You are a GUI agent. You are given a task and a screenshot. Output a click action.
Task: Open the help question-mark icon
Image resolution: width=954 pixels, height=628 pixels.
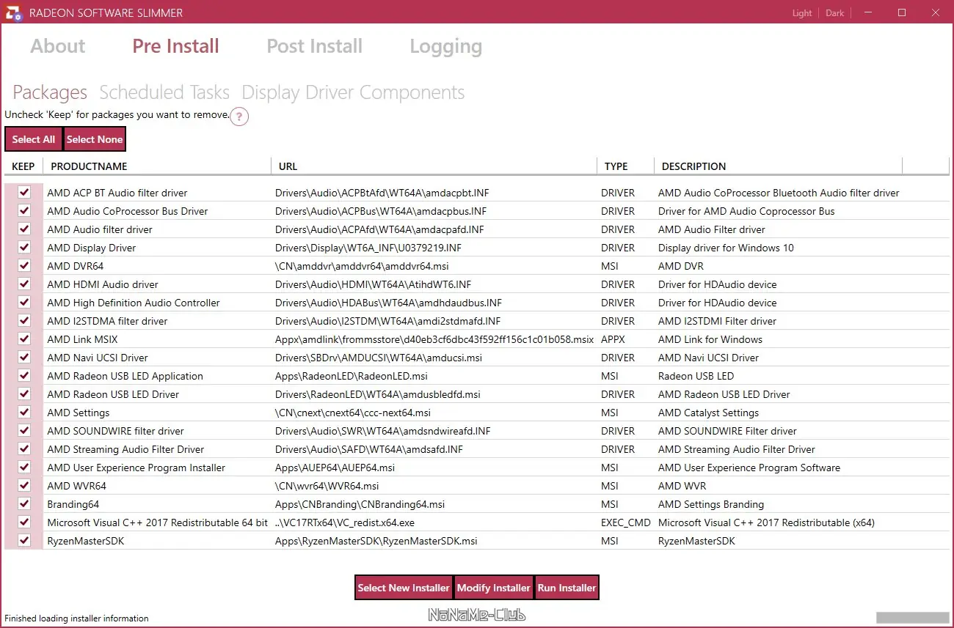(x=239, y=117)
